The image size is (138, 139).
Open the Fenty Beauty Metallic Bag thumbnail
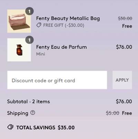point(19,21)
